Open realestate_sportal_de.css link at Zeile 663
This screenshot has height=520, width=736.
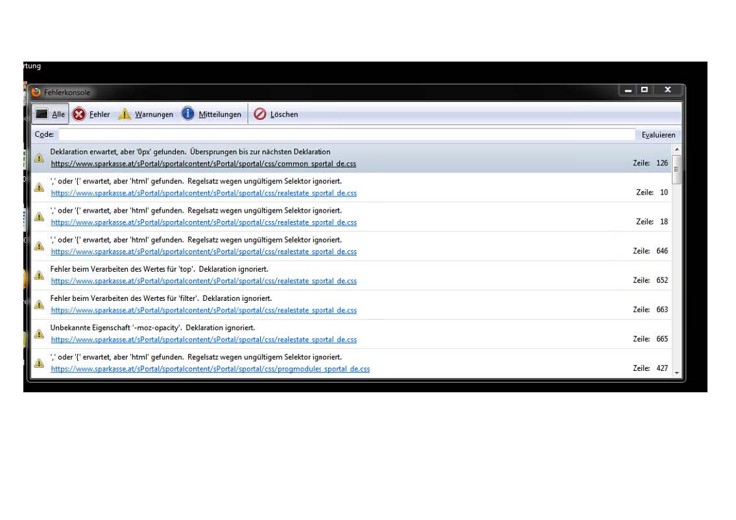tap(204, 310)
